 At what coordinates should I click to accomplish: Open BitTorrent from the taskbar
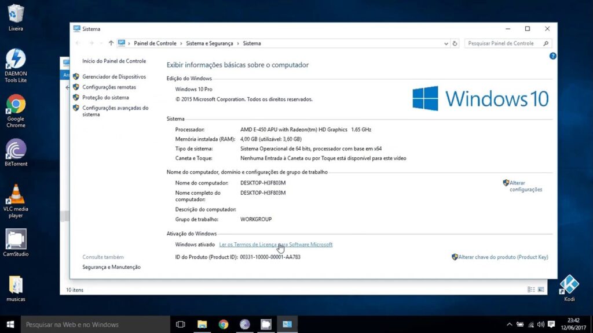[x=245, y=324]
